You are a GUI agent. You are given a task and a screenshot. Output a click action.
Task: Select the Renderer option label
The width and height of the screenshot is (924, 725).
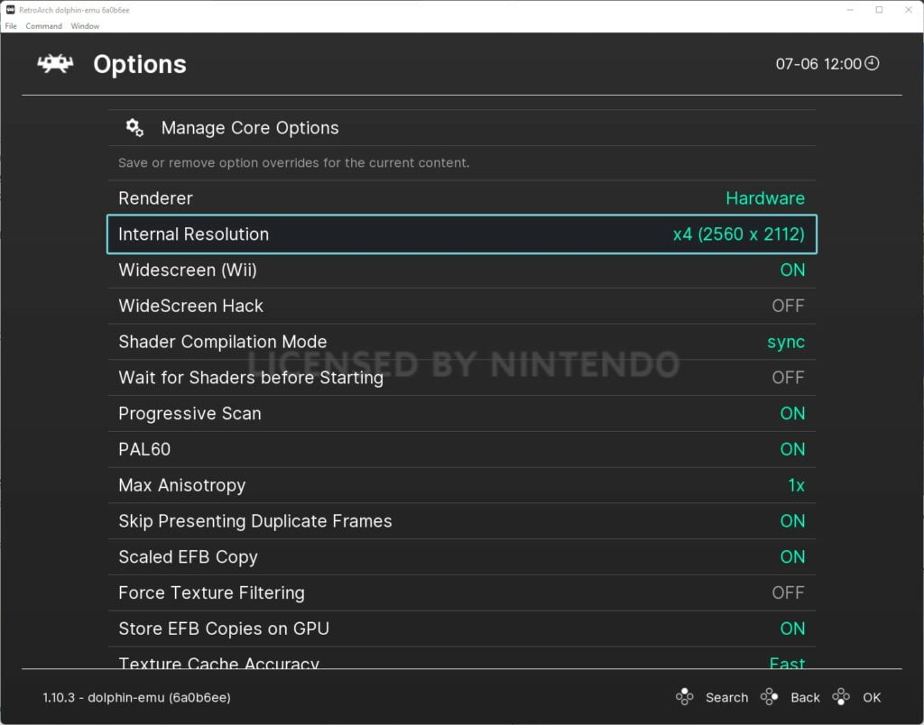(x=155, y=198)
